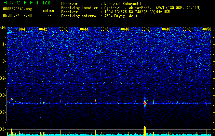Click the 0650 time marker
The width and height of the screenshot is (215, 136).
click(207, 29)
